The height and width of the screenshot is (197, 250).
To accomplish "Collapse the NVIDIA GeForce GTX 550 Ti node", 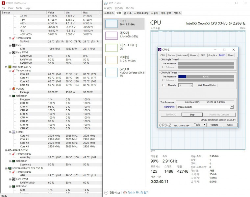I will point(6,168).
